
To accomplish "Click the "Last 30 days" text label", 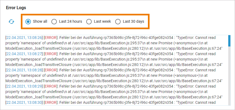I will 133,22.
